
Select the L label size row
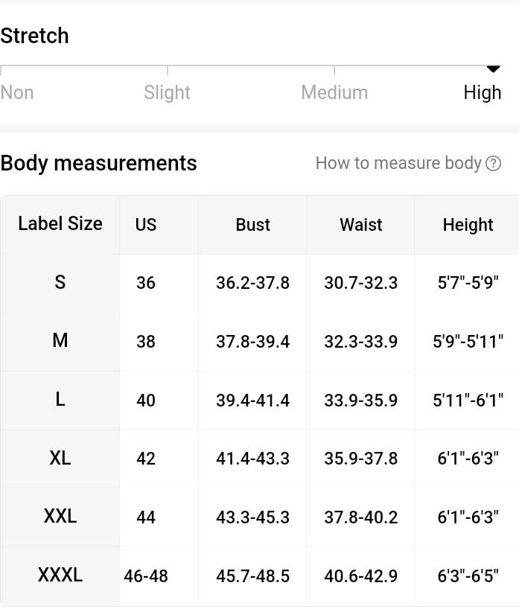coord(60,399)
